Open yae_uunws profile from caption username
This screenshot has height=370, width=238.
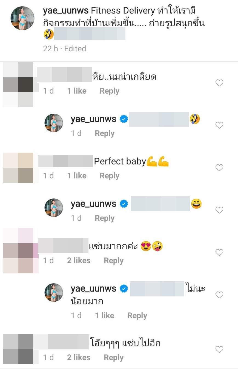click(66, 11)
